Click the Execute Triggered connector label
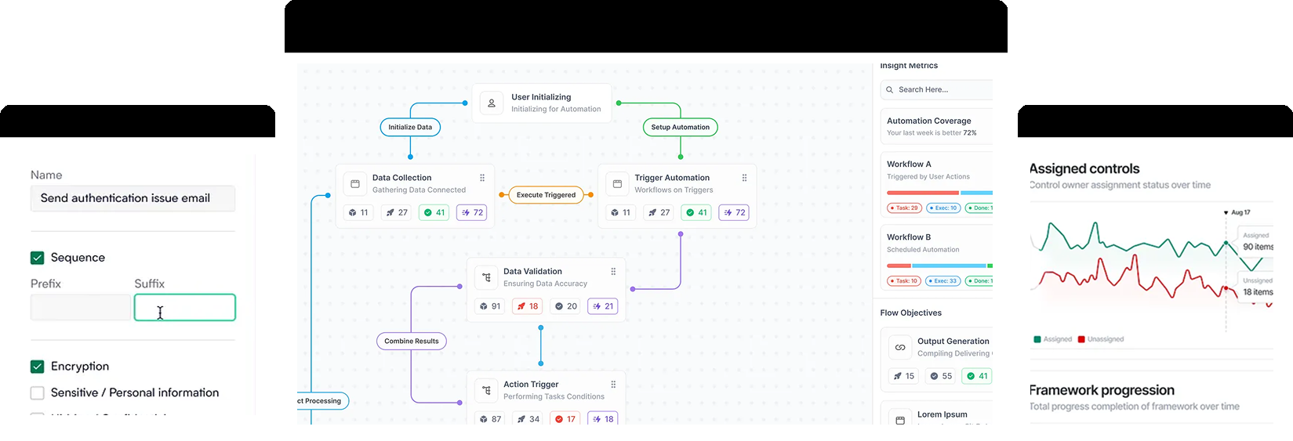Image resolution: width=1293 pixels, height=441 pixels. pos(546,195)
